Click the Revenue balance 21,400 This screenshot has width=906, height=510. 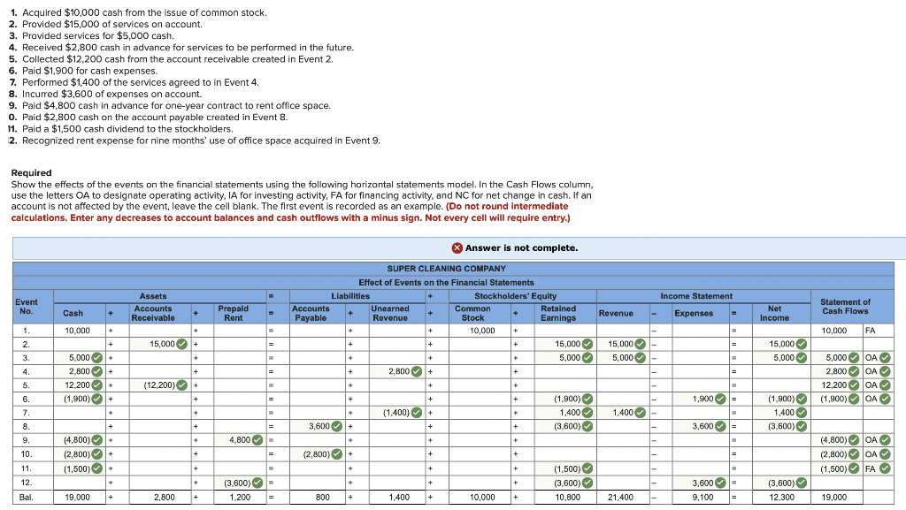click(x=624, y=498)
